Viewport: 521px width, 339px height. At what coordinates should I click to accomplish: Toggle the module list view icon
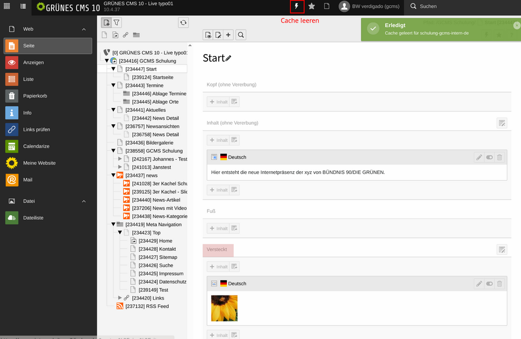coord(23,6)
